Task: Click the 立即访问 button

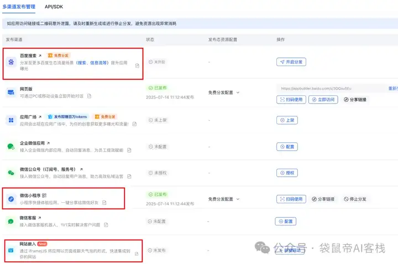Action: pyautogui.click(x=323, y=99)
